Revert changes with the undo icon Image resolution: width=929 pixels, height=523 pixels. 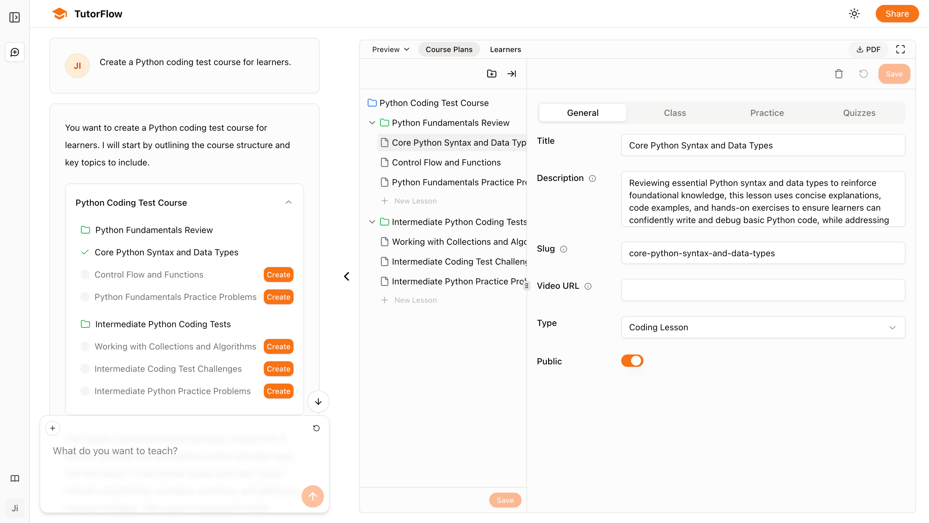863,74
